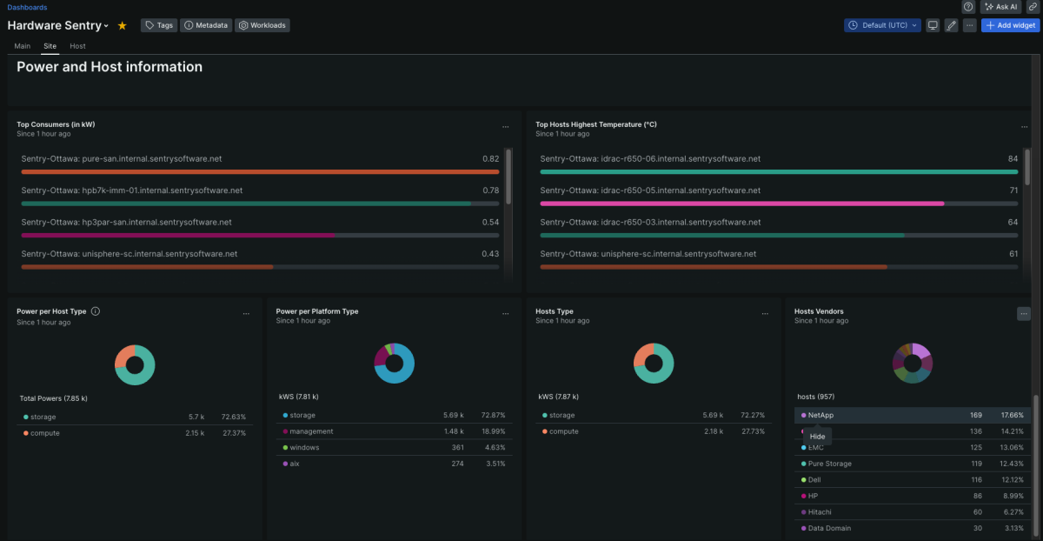Click the Add widget button
Viewport: 1043px width, 541px height.
pos(1010,25)
